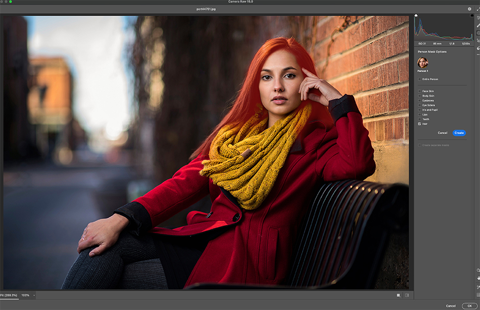Toggle filmstrip display icon below preview
The height and width of the screenshot is (310, 480).
pos(398,295)
